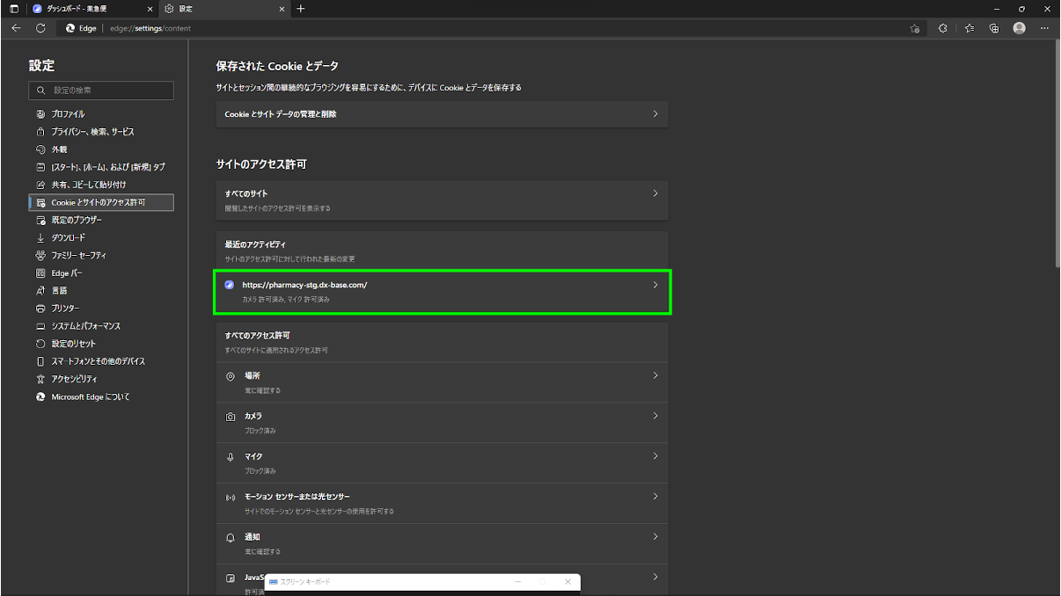The image size is (1061, 596).
Task: Open カメラ permission settings
Action: [442, 422]
